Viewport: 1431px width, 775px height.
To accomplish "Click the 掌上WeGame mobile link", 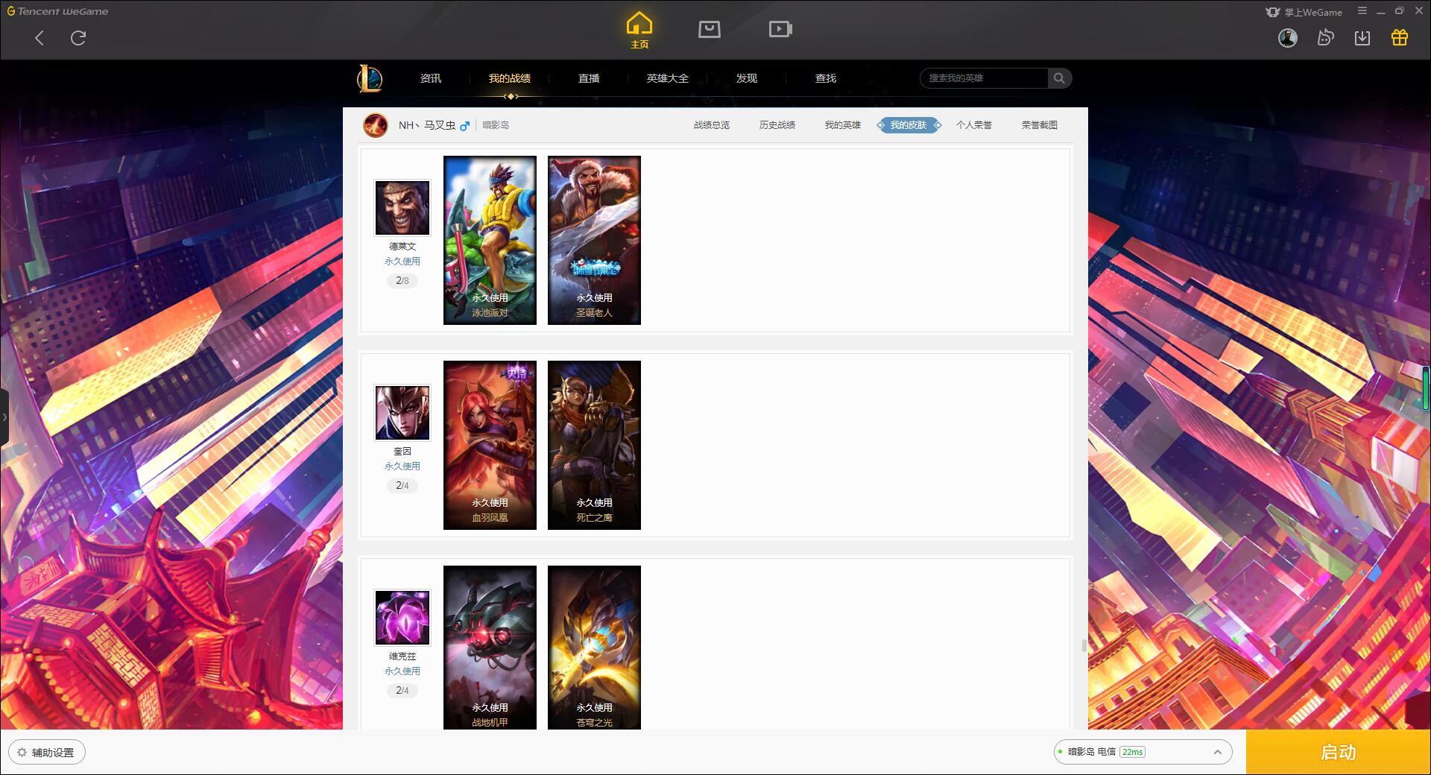I will (1304, 12).
